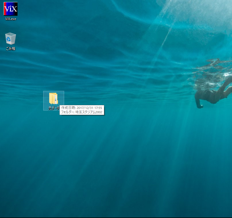The height and width of the screenshot is (218, 232).
Task: Click the ごみ箱 label text
Action: pos(11,49)
